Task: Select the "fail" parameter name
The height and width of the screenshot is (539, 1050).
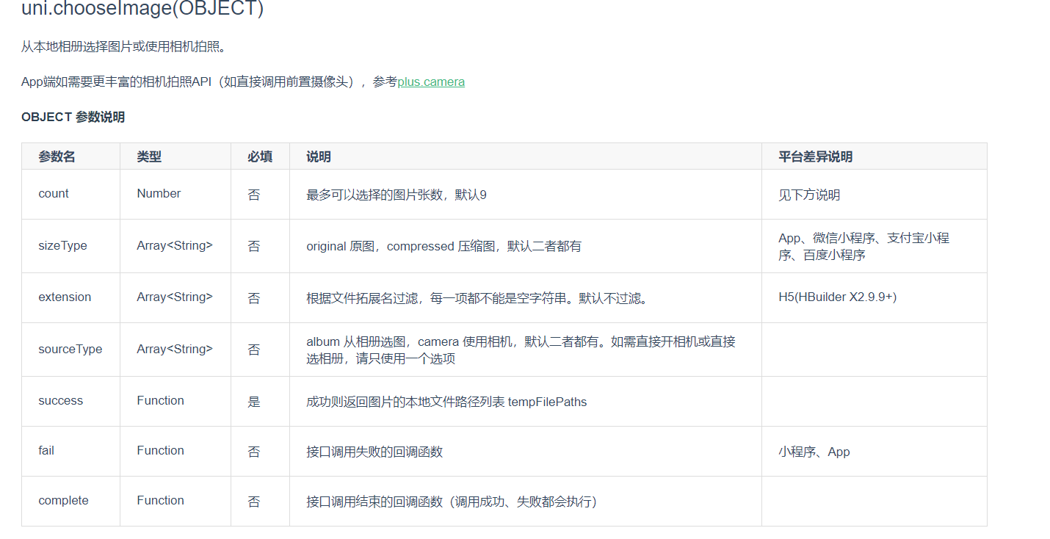Action: coord(46,451)
